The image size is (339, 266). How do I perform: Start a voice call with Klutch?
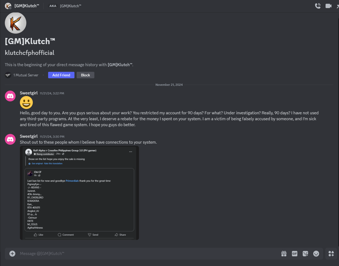pyautogui.click(x=318, y=6)
